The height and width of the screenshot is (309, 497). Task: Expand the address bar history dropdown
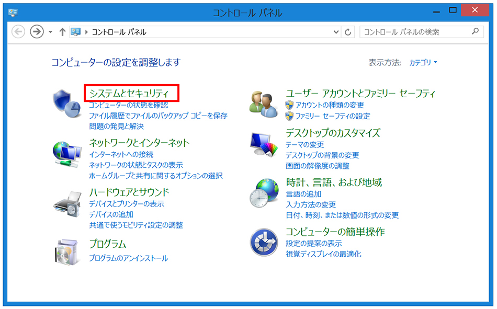tap(336, 32)
